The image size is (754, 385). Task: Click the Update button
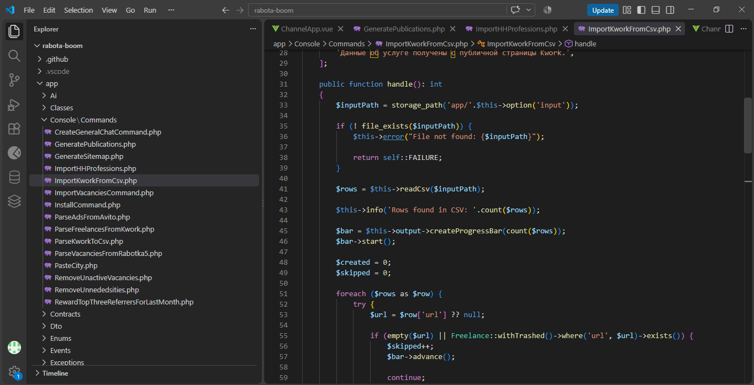[x=603, y=10]
